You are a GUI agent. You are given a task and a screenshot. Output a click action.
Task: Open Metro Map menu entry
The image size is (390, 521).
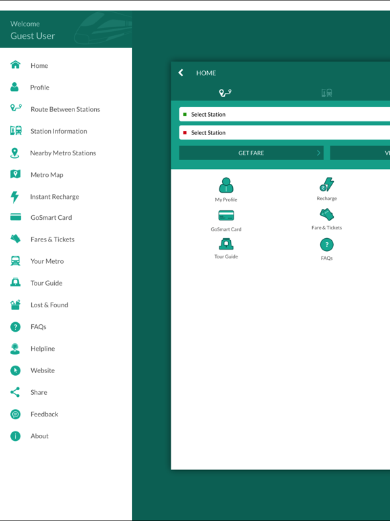(x=47, y=175)
